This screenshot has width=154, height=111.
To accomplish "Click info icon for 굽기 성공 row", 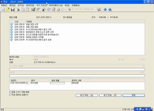I will [11, 40].
